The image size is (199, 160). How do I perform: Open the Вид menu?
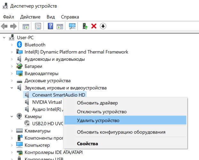point(51,17)
